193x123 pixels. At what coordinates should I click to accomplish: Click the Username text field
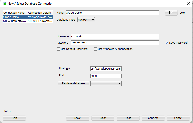tap(115, 36)
